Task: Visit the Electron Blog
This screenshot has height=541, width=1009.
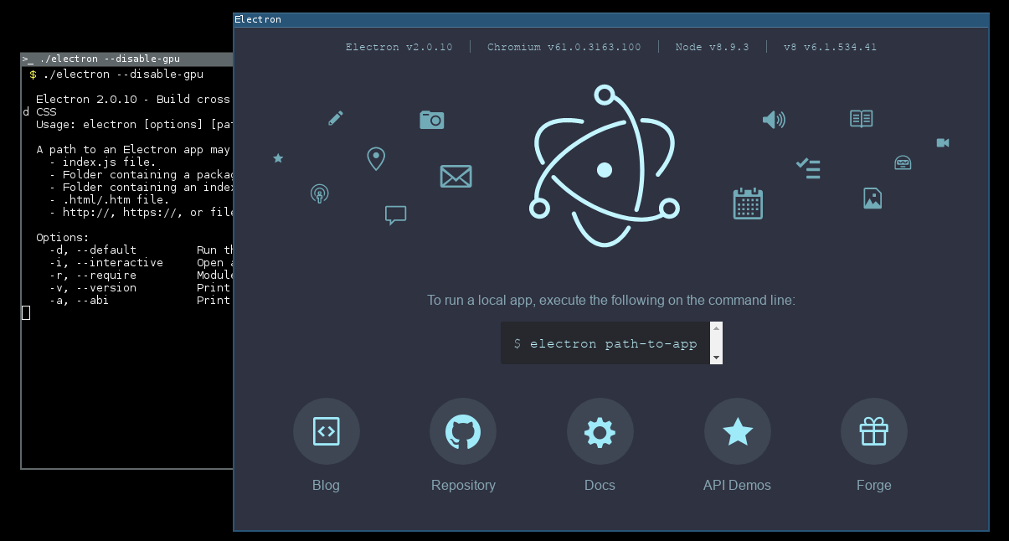Action: click(x=326, y=431)
